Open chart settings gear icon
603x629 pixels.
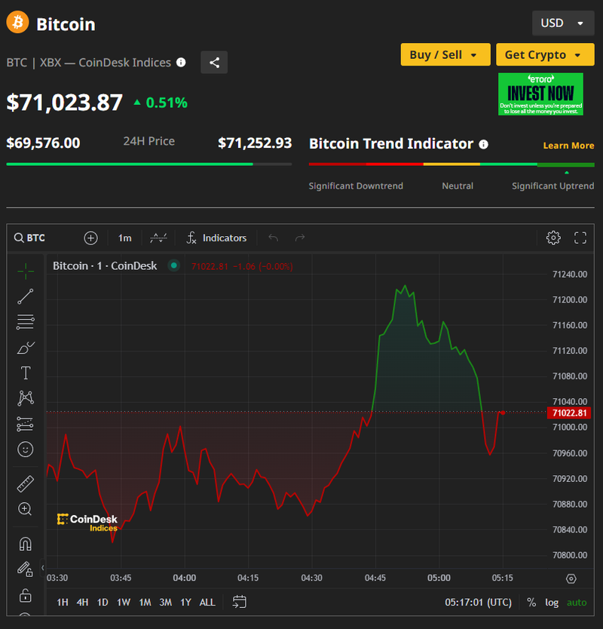click(553, 238)
